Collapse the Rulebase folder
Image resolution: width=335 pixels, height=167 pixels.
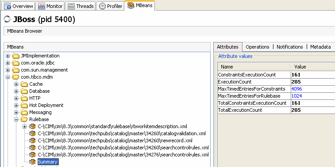pyautogui.click(x=16, y=119)
